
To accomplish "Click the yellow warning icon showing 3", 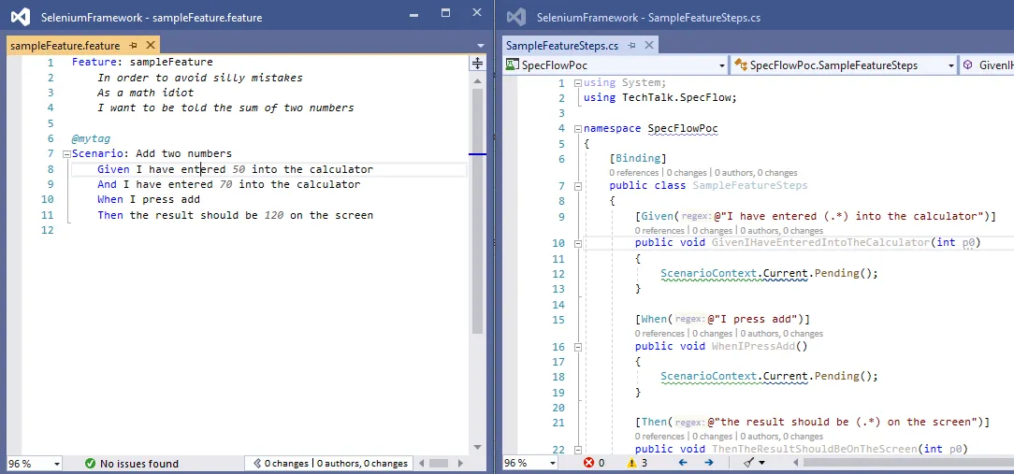I will coord(631,463).
